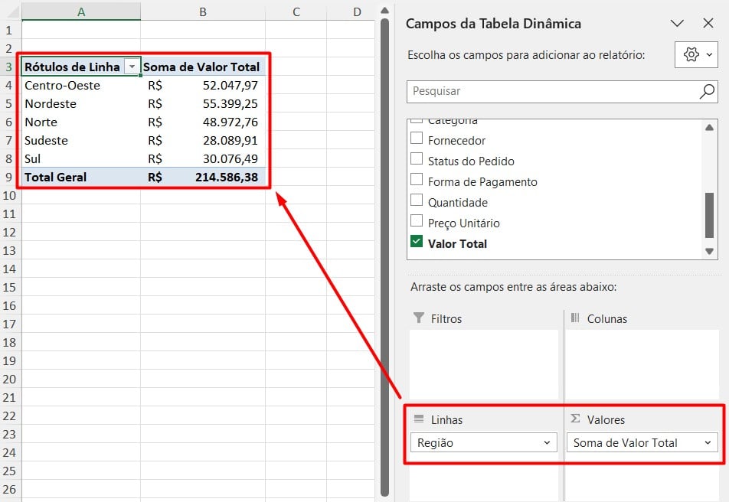Collapse pane options with chevron arrow
729x502 pixels.
677,24
